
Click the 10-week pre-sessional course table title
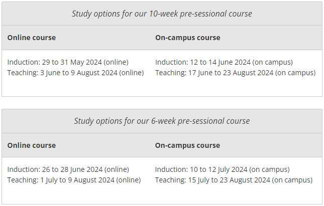click(x=162, y=14)
